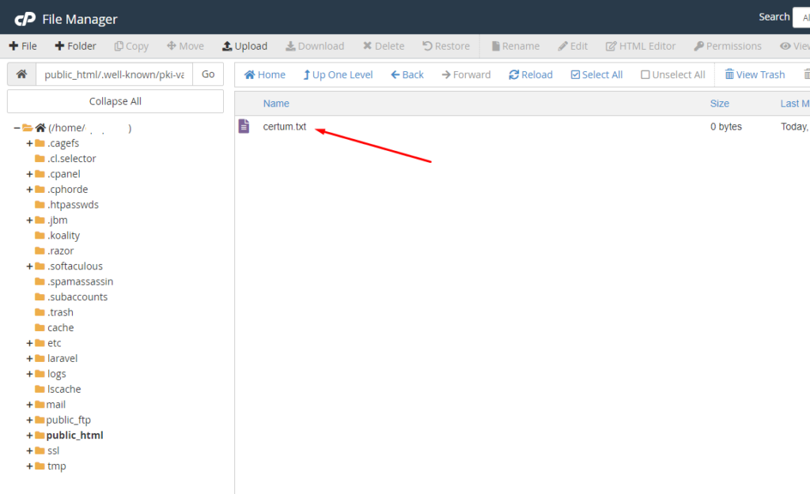Click the home icon beside path field
The width and height of the screenshot is (810, 494).
[x=21, y=74]
